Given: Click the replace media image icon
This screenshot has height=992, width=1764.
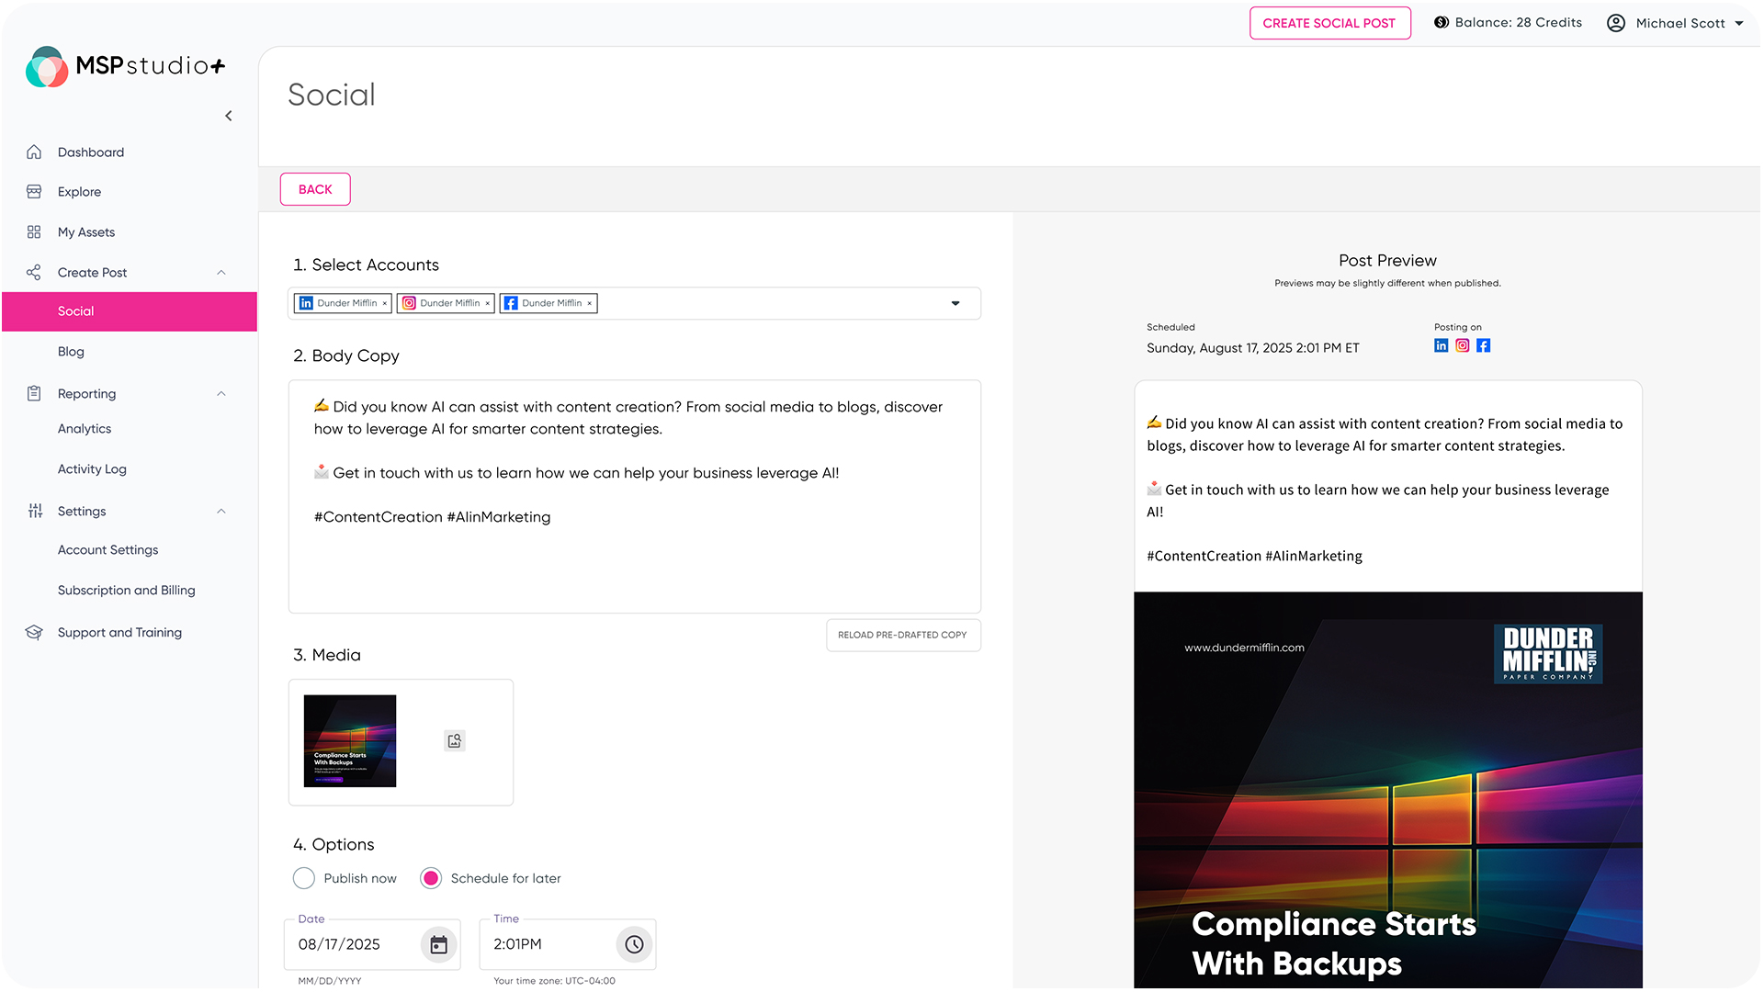Looking at the screenshot, I should coord(455,741).
